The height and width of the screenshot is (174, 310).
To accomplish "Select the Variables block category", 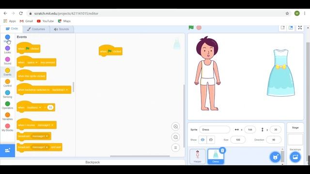I will coord(8,116).
